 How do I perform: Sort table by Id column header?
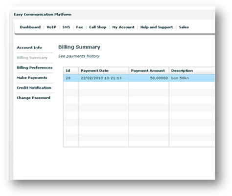pos(71,71)
